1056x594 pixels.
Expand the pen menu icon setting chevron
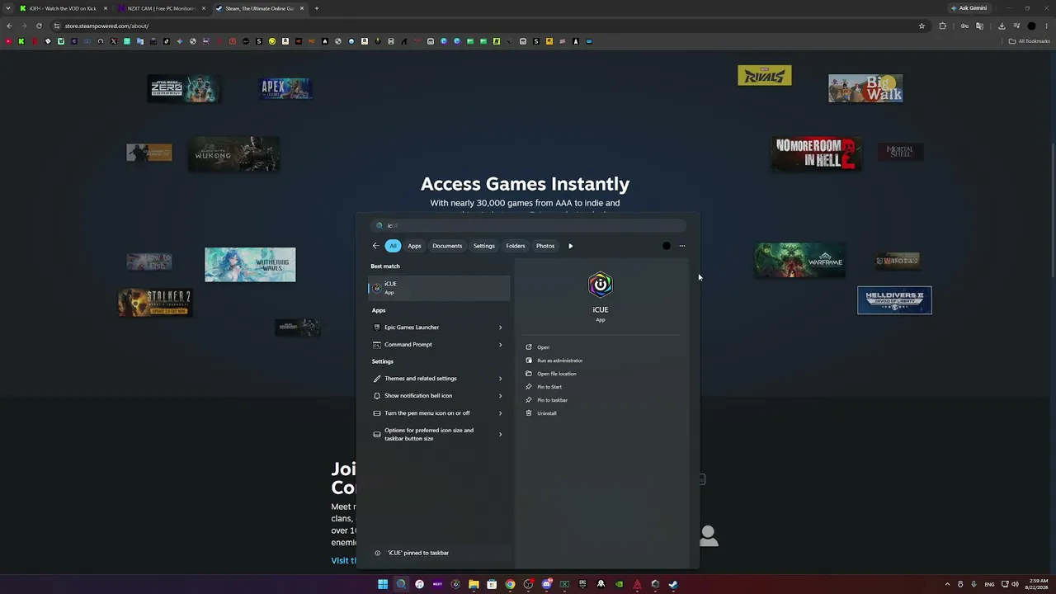pyautogui.click(x=500, y=413)
